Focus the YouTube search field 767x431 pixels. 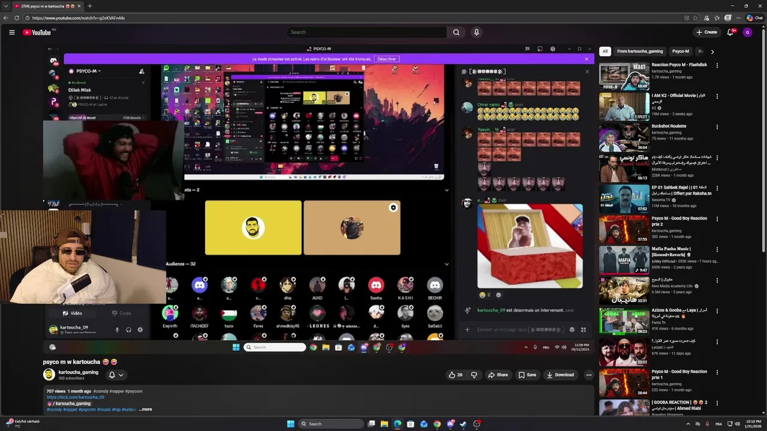pos(366,32)
